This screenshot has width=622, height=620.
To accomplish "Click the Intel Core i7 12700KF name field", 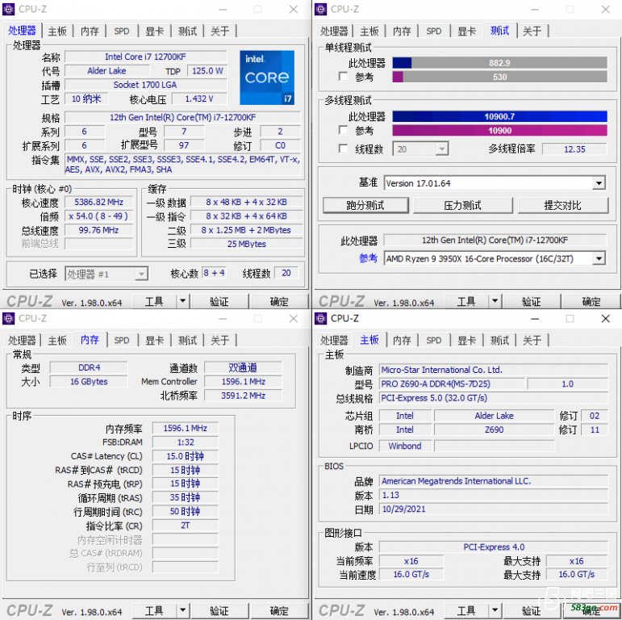I will 145,57.
